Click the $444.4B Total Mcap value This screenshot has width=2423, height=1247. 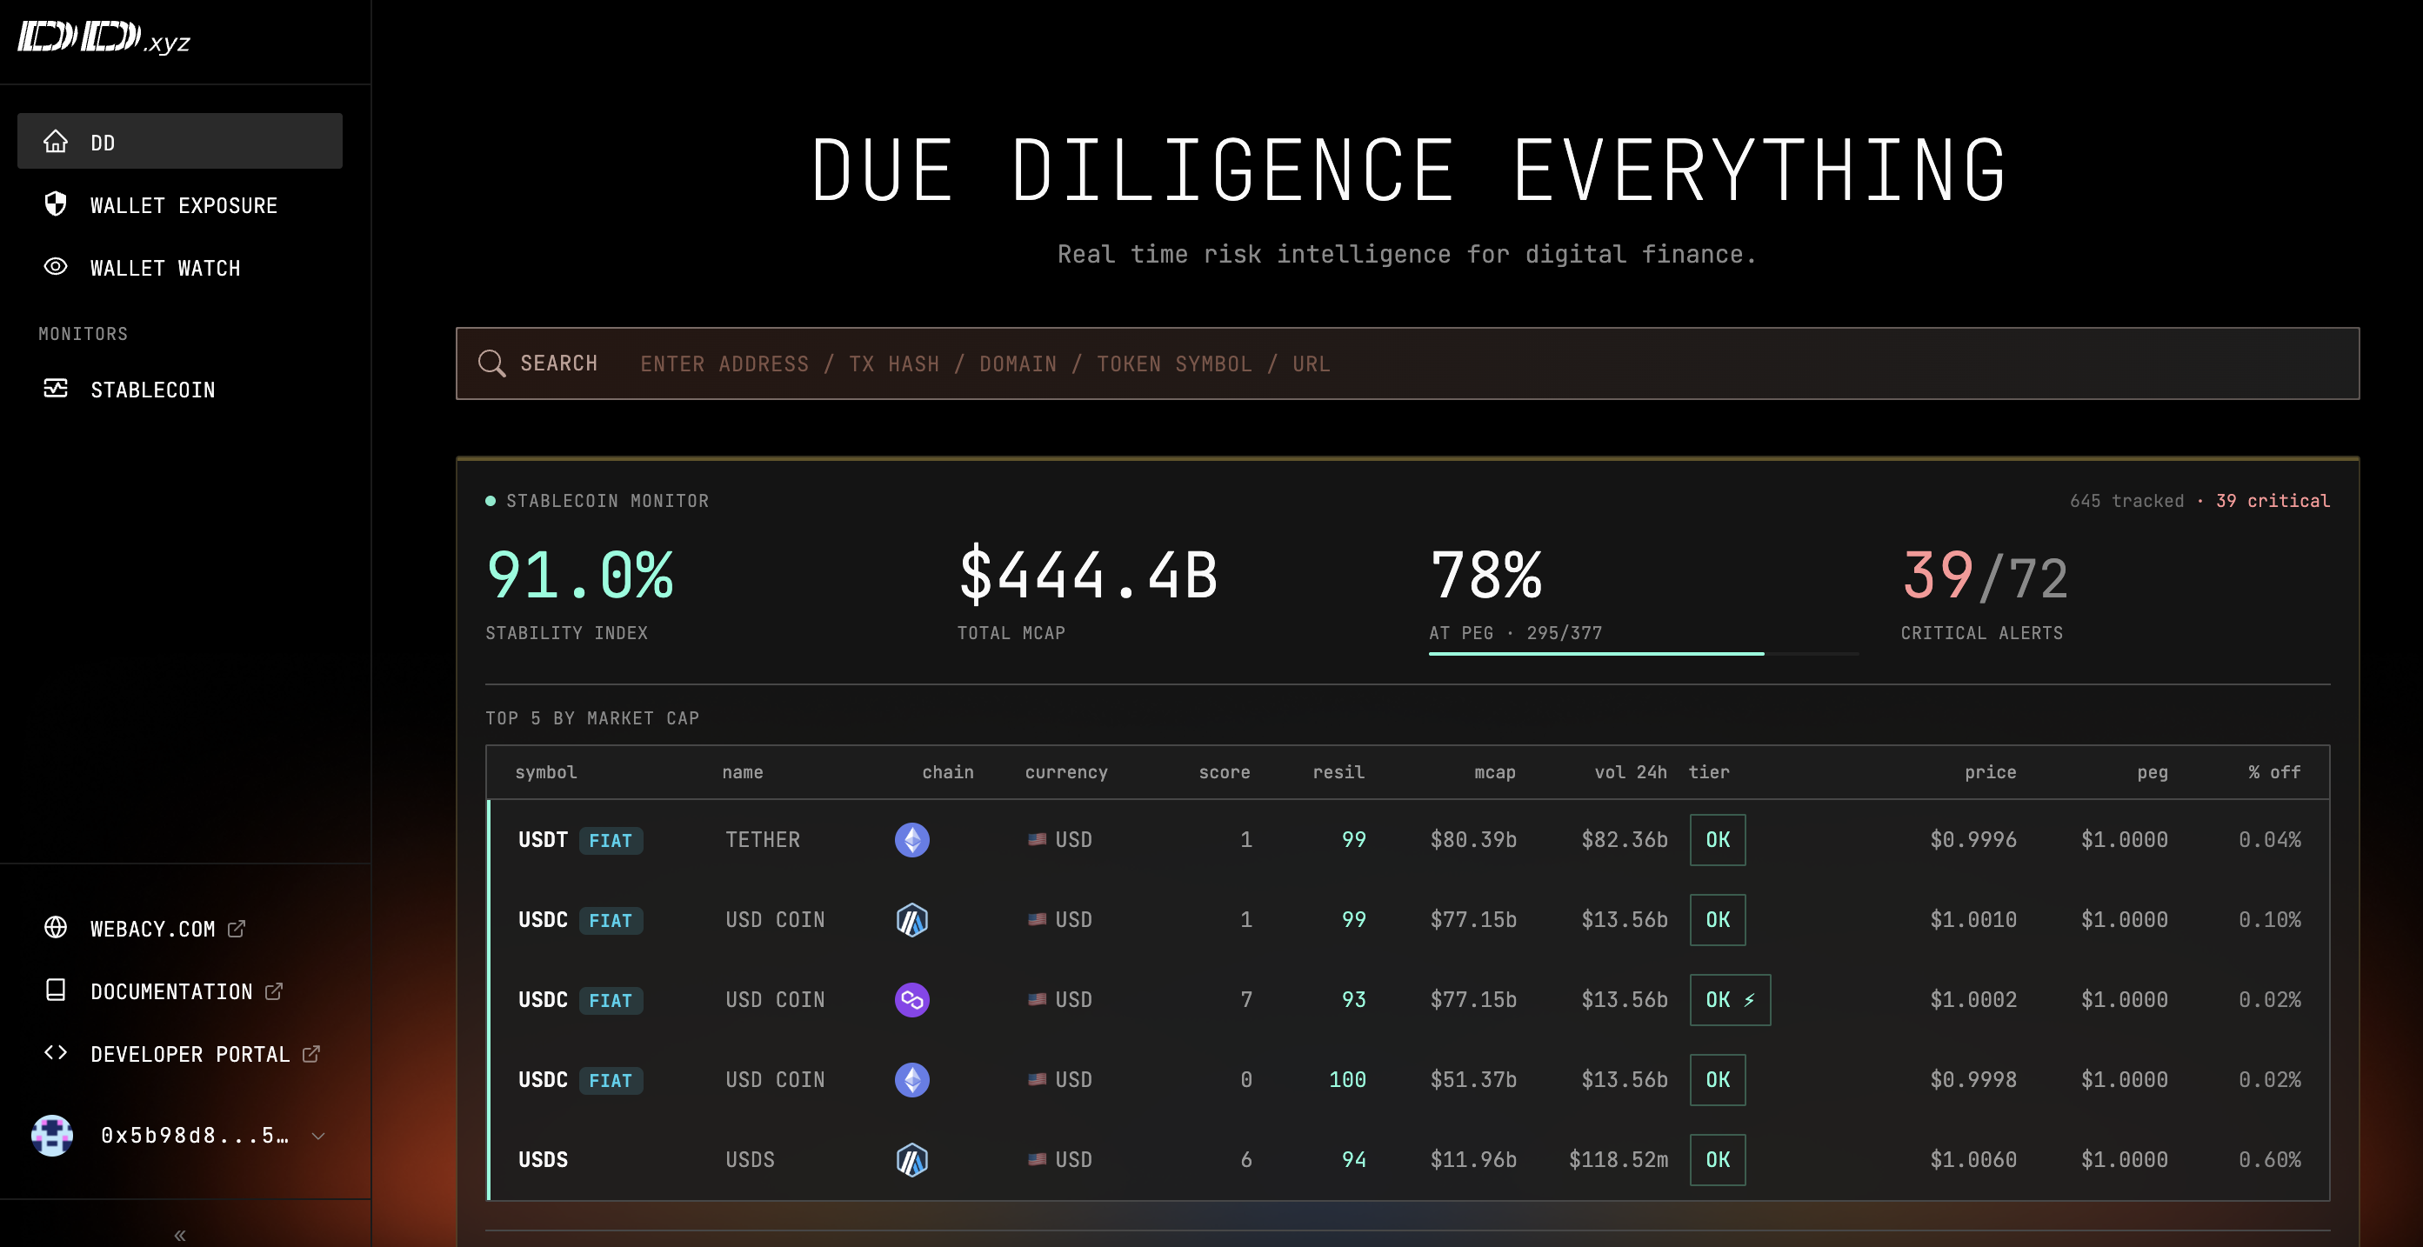pos(1087,576)
